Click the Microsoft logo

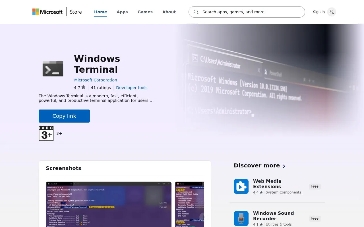pos(47,12)
